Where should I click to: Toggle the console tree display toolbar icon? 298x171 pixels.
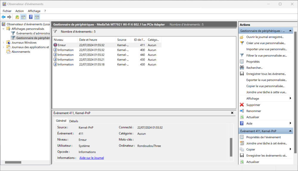(x=23, y=17)
